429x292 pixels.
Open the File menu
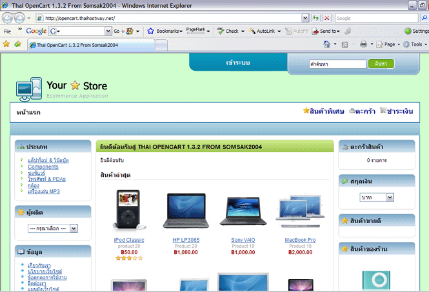[7, 32]
